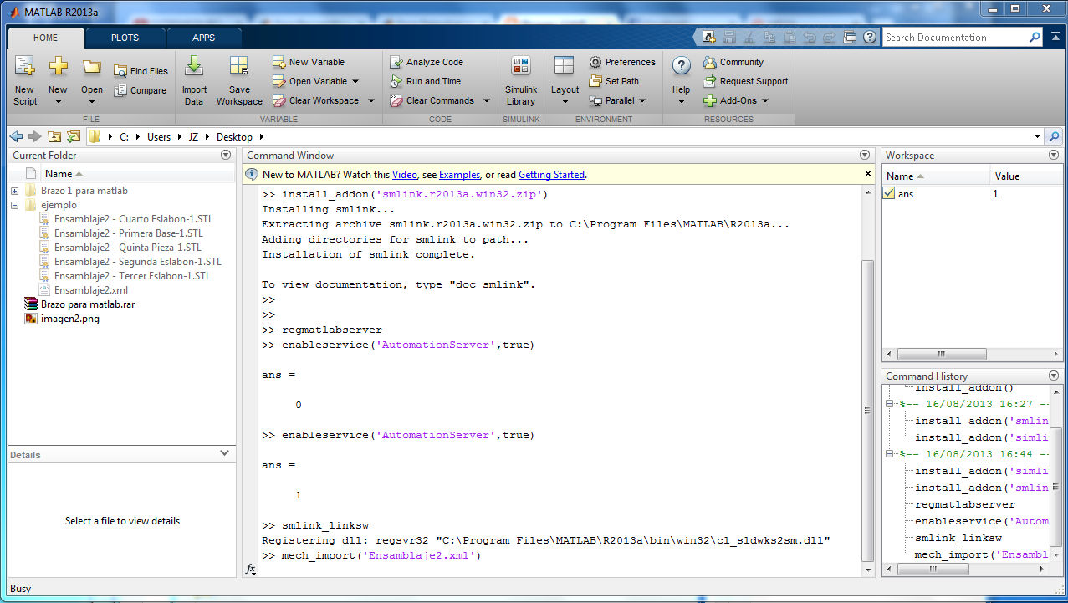Viewport: 1068px width, 603px height.
Task: Click the Examples link
Action: pyautogui.click(x=459, y=175)
